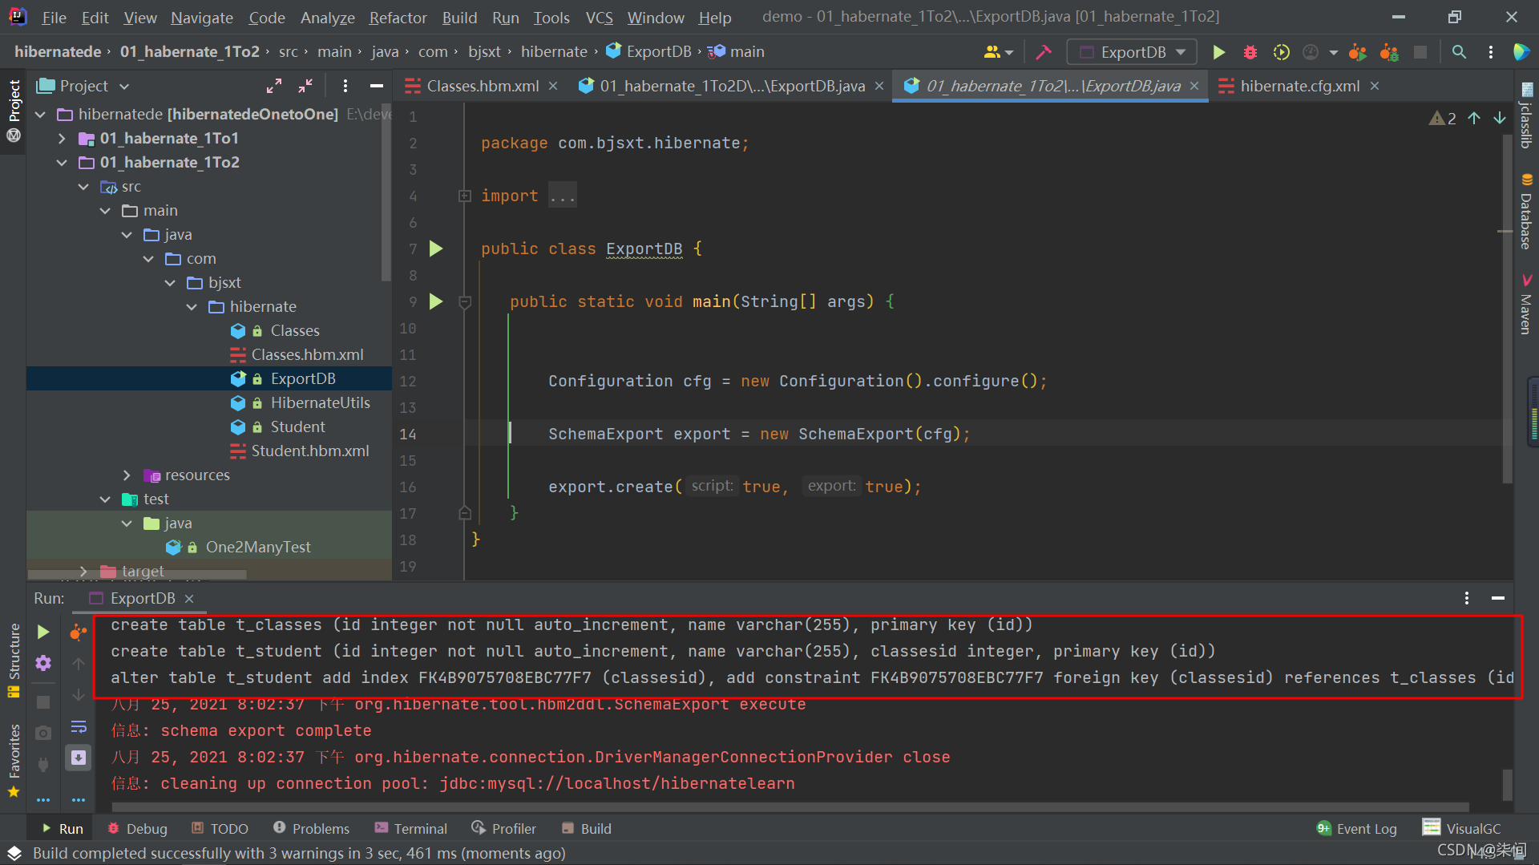Toggle scroll to end in Run console
1539x865 pixels.
tap(79, 758)
